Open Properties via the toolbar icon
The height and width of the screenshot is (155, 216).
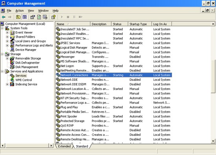tap(33, 17)
